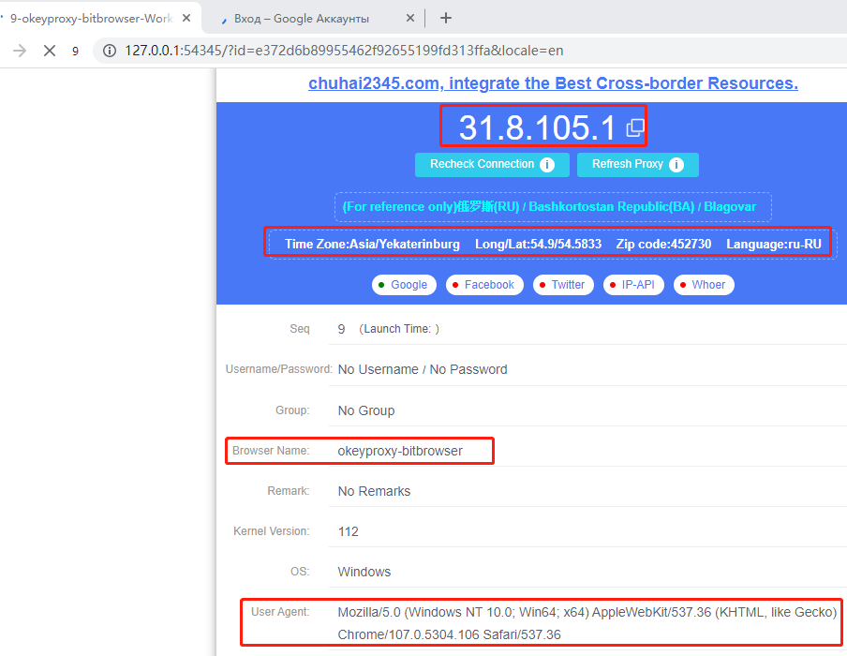Open the Whoer check button
847x656 pixels.
(703, 285)
